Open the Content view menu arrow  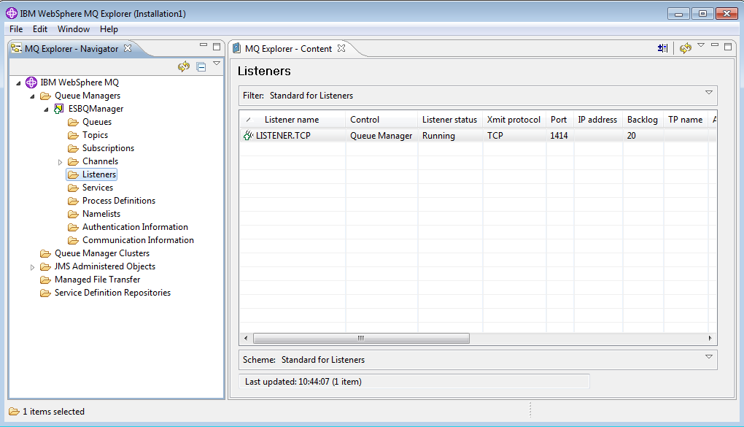point(701,45)
